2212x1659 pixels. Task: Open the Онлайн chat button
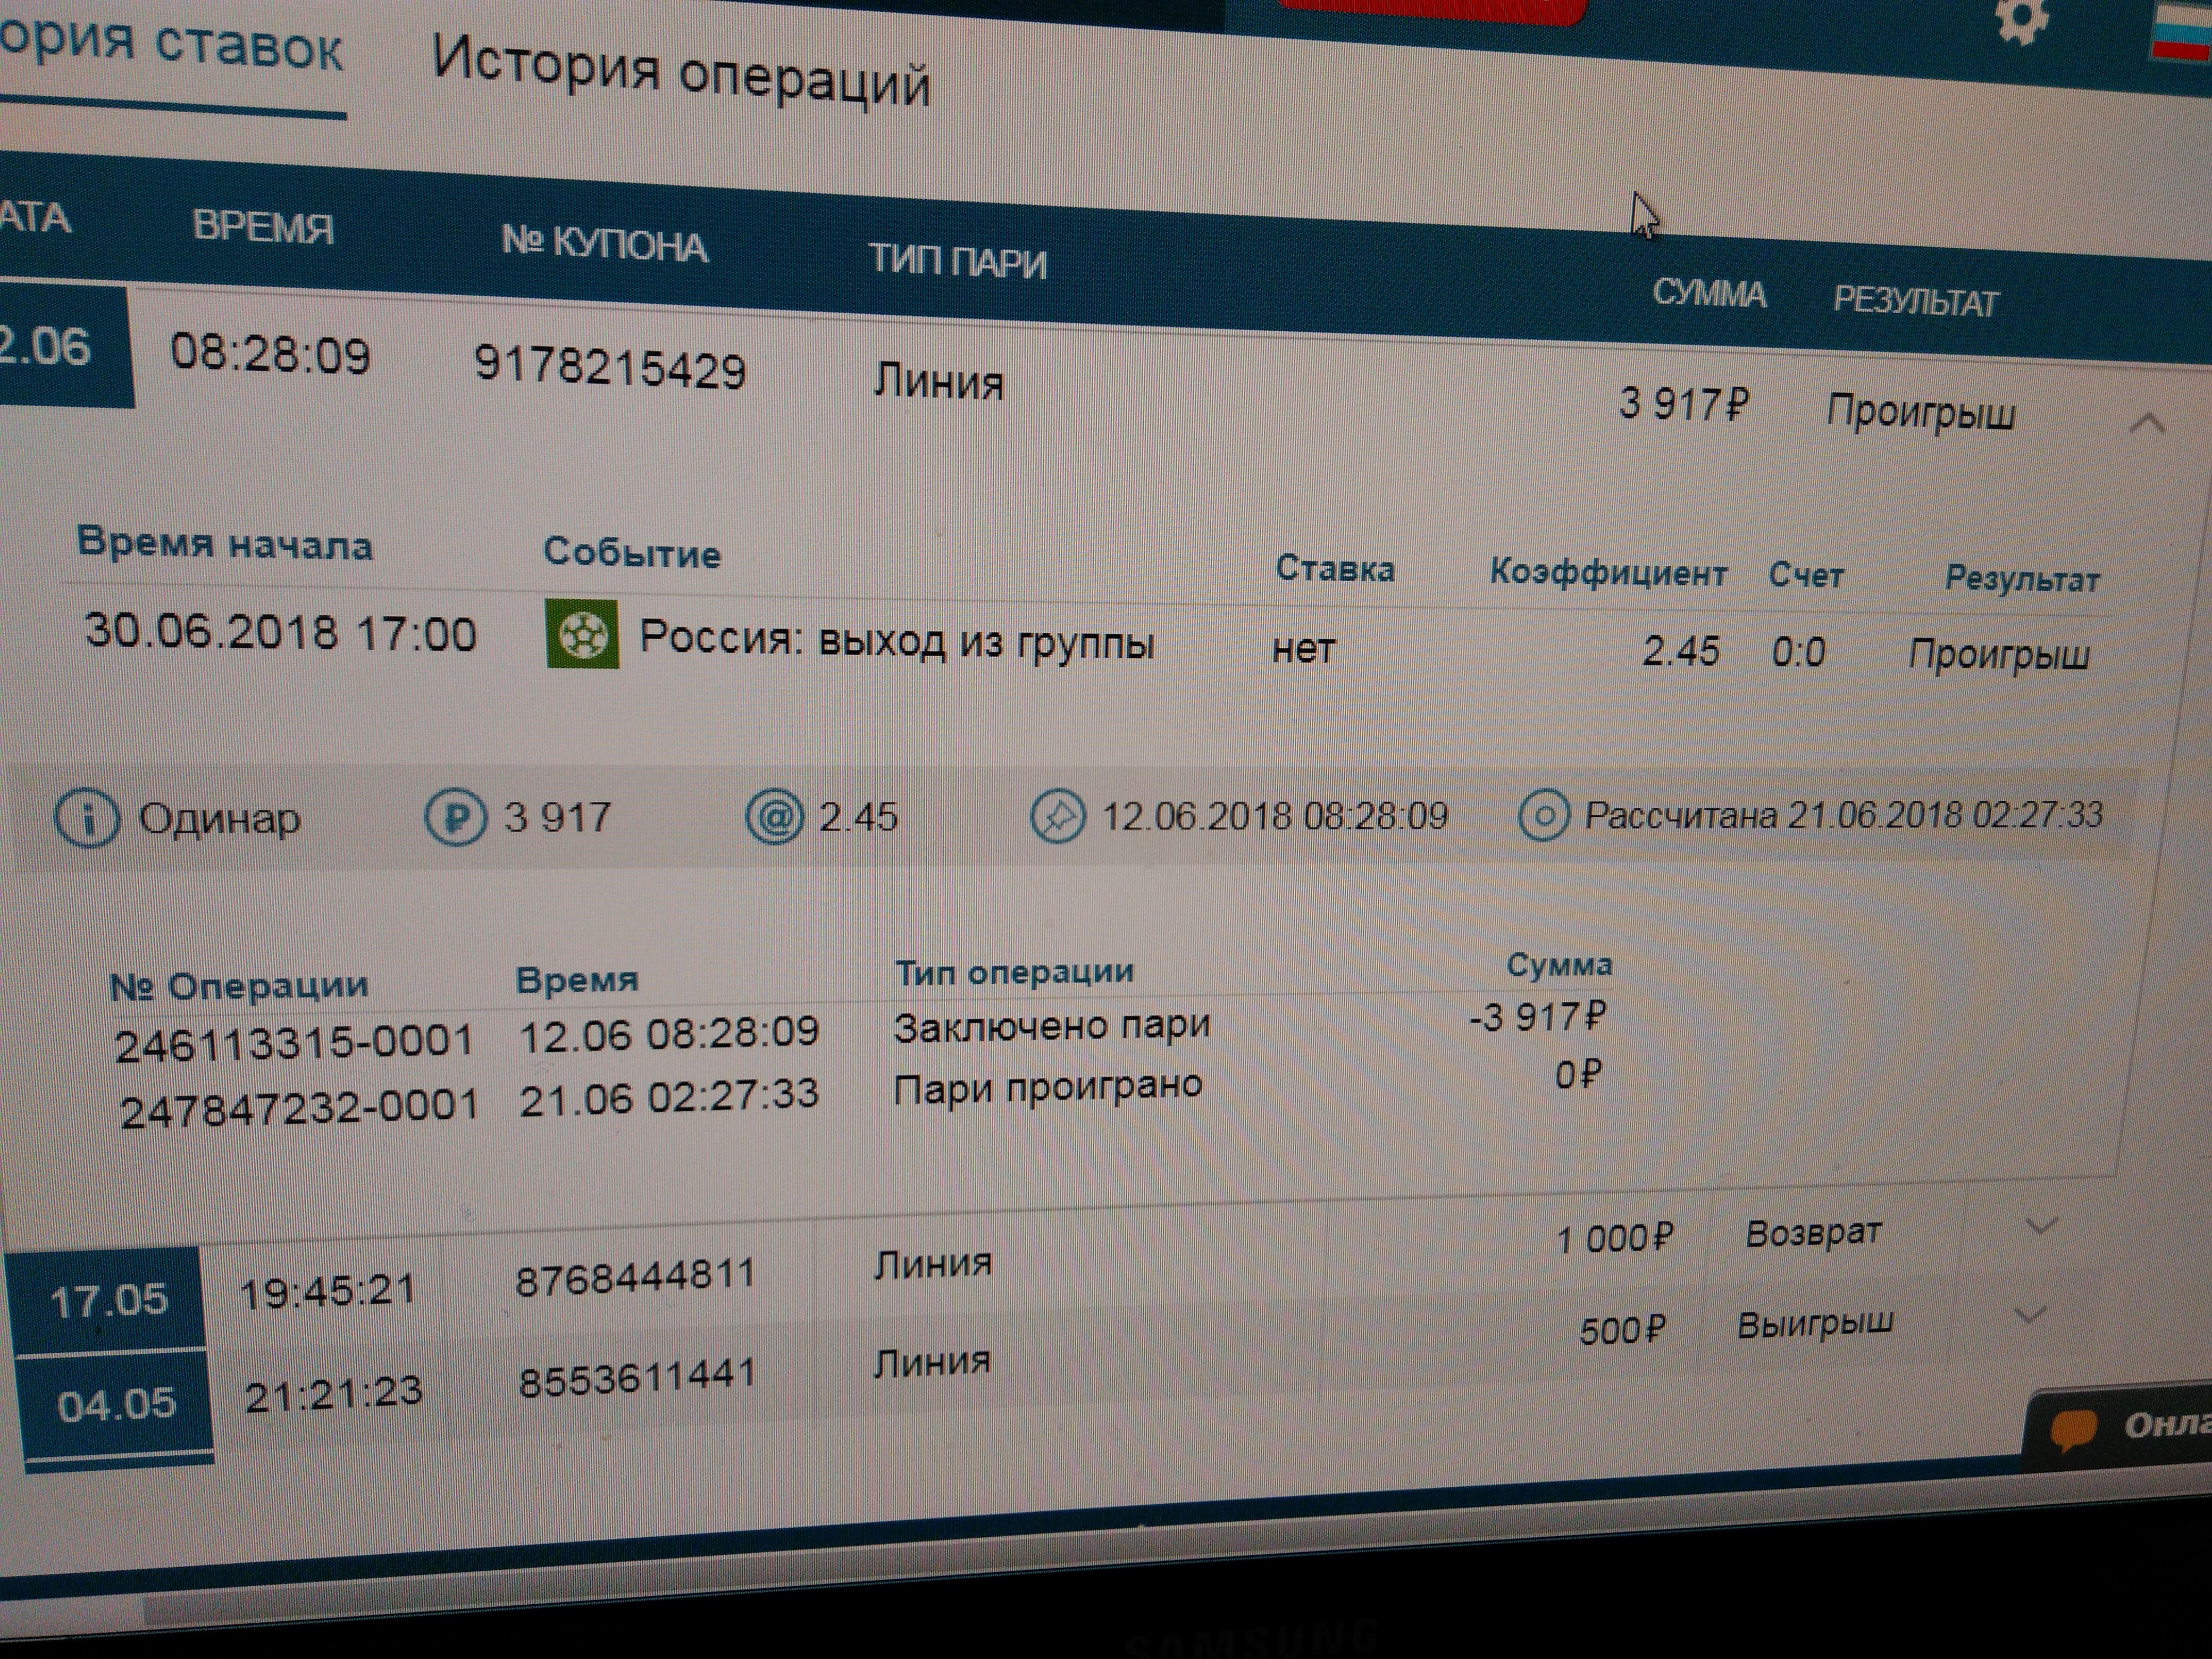(x=2118, y=1428)
